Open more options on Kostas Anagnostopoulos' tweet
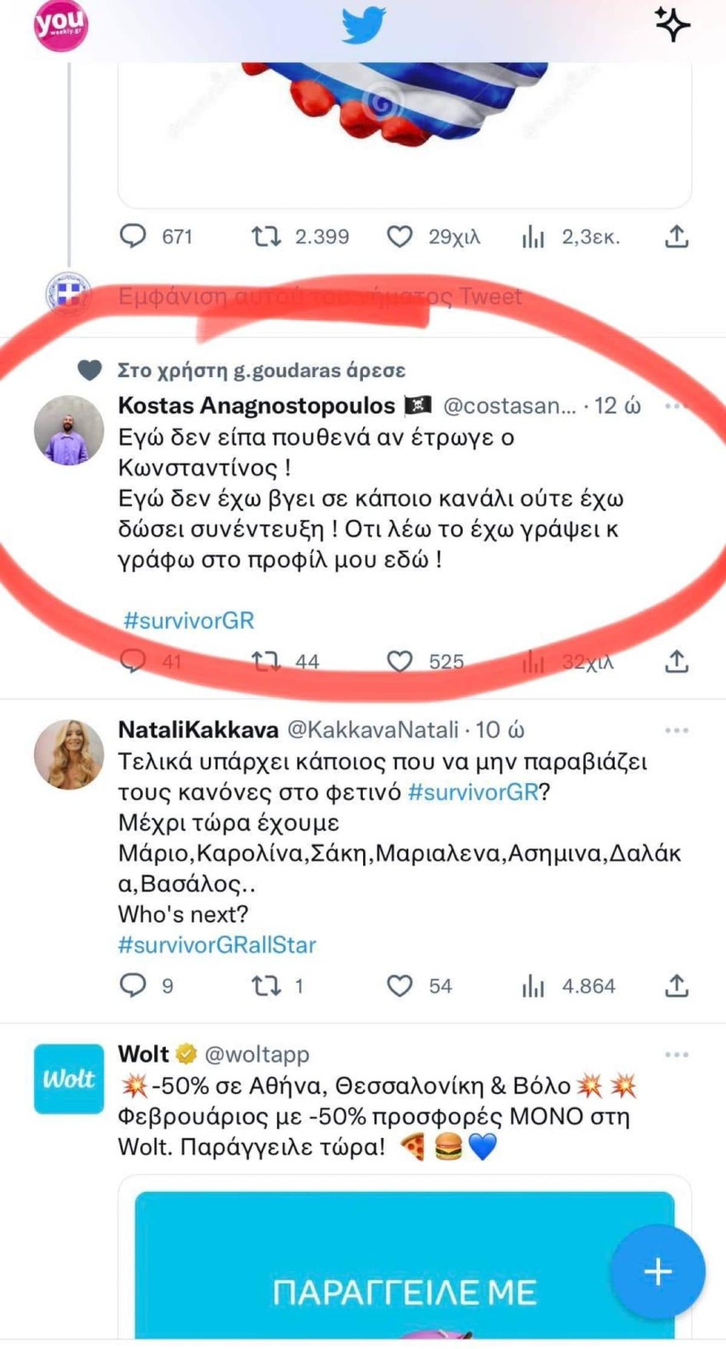This screenshot has height=1349, width=726. (676, 404)
